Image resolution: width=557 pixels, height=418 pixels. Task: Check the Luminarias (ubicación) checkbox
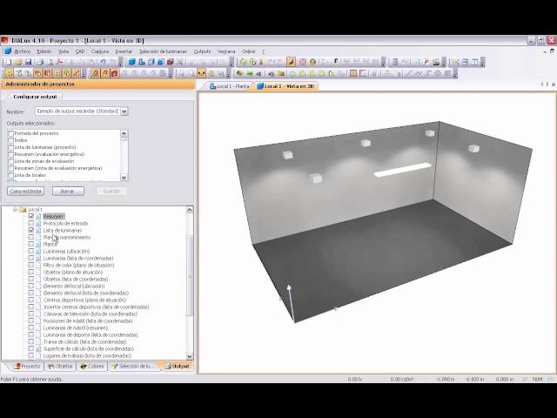(31, 251)
